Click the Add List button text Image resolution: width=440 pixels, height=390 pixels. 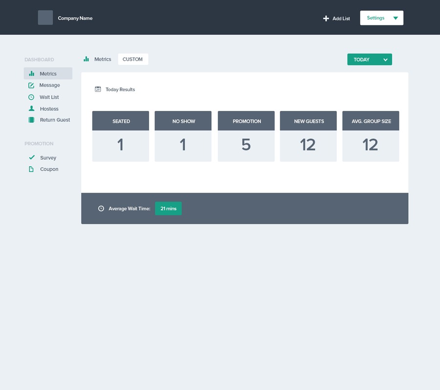pos(341,19)
